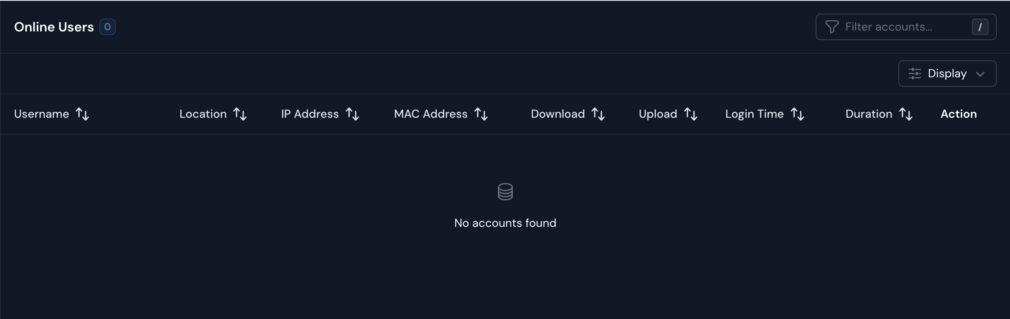Expand Display options via chevron arrow
Image resolution: width=1010 pixels, height=319 pixels.
[980, 74]
